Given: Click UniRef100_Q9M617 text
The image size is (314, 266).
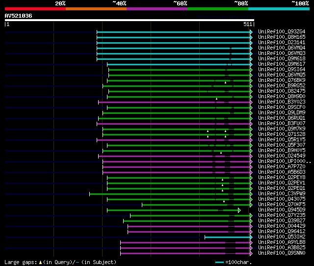Looking at the screenshot, I should (x=282, y=64).
